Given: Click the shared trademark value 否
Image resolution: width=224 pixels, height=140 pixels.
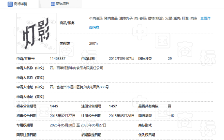Looking at the screenshot, I should tap(169, 106).
